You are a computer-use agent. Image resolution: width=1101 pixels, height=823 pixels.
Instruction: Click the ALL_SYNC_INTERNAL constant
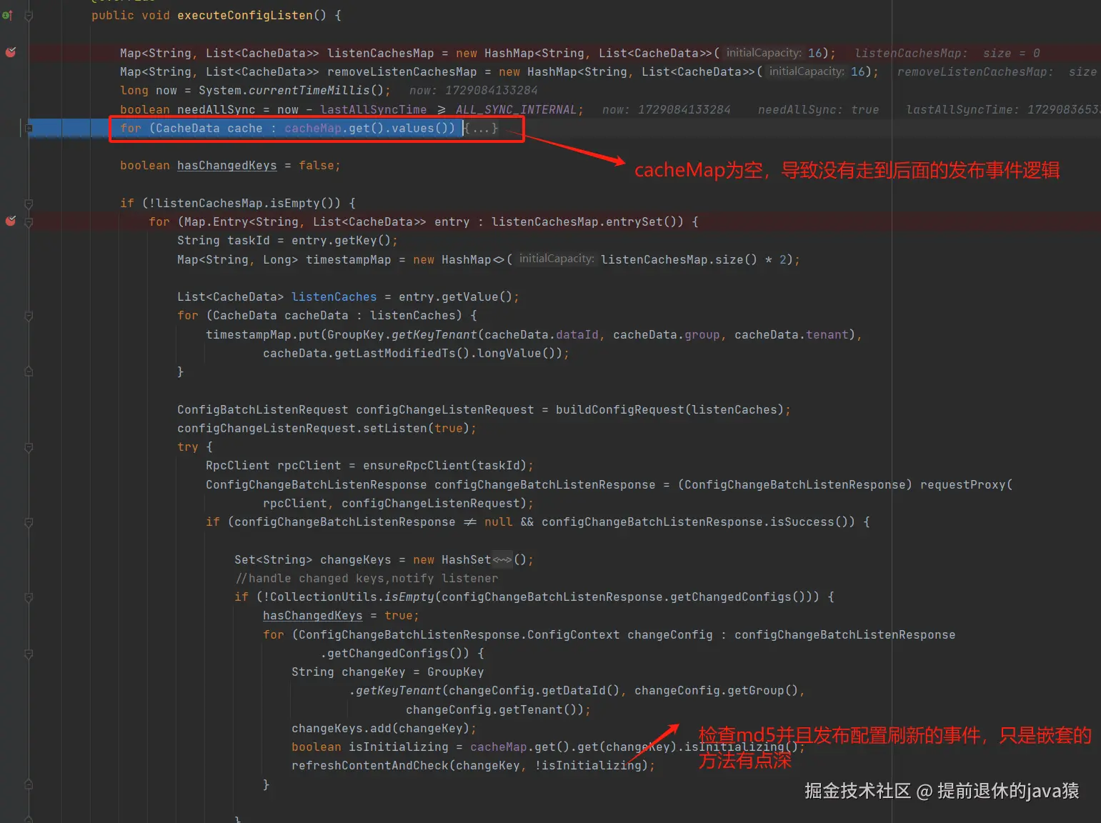click(516, 109)
